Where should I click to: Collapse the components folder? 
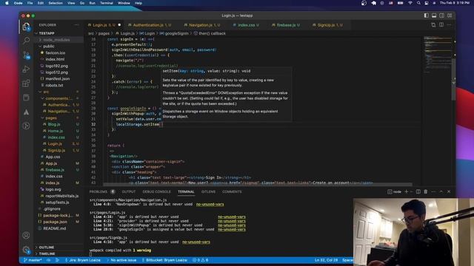(58, 98)
